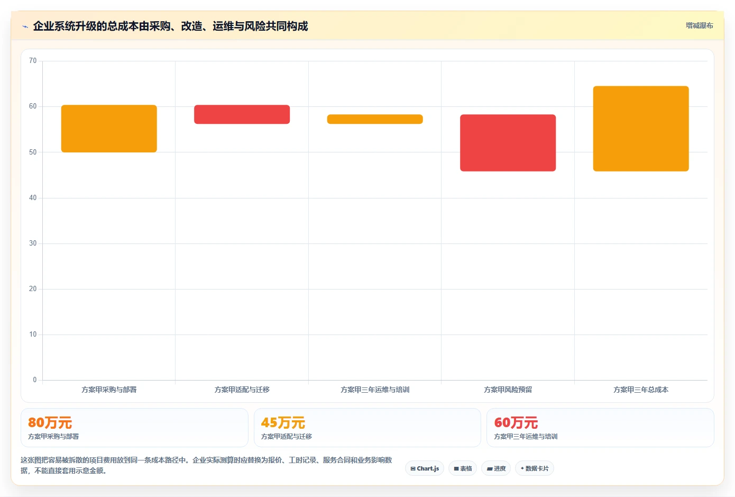Click the y-axis value 70

coord(33,61)
